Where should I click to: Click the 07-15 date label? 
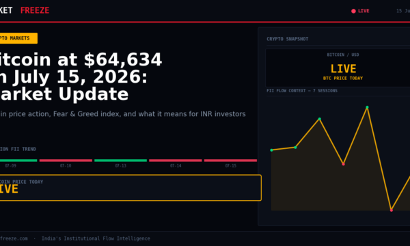(231, 166)
